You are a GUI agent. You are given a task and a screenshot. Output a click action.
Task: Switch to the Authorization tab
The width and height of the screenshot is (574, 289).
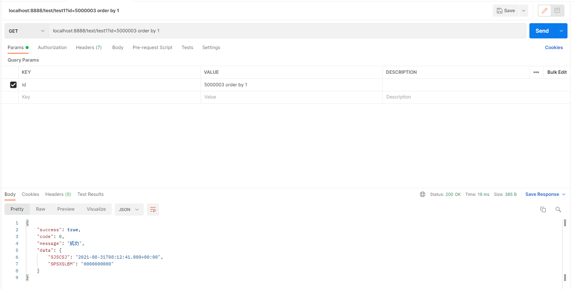(52, 48)
